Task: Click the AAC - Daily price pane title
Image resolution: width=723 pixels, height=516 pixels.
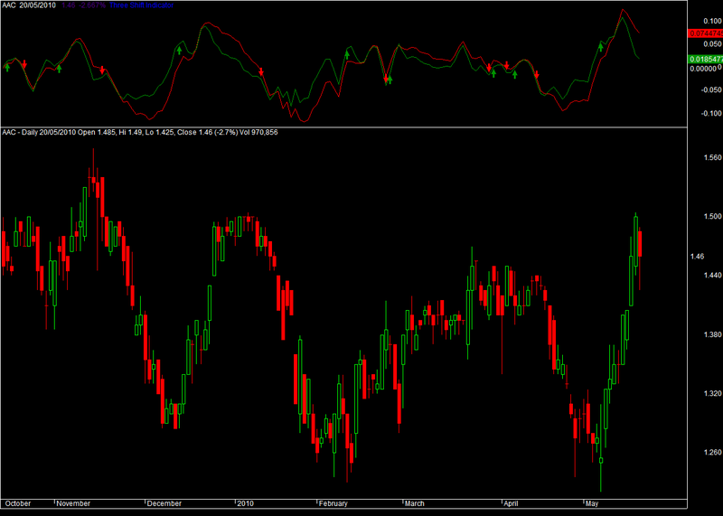Action: (x=140, y=132)
